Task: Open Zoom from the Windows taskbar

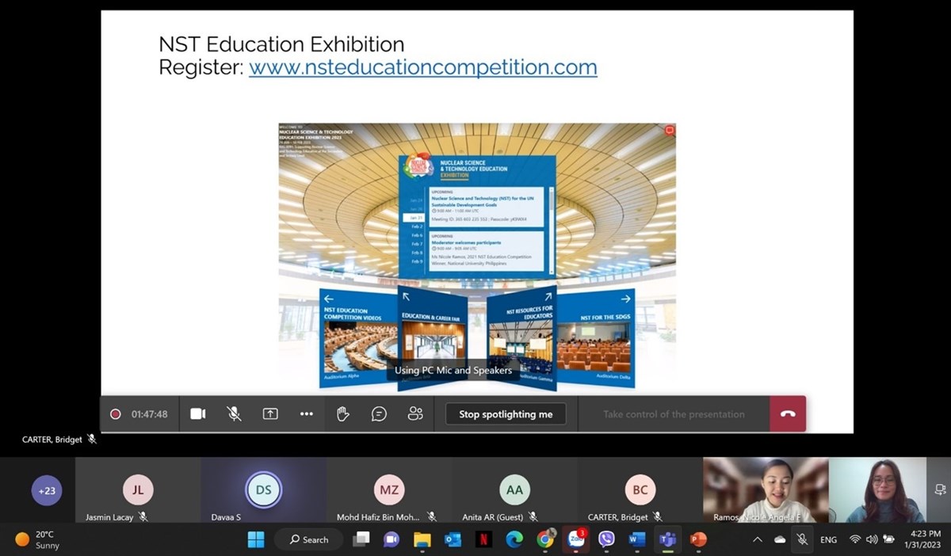Action: point(575,539)
